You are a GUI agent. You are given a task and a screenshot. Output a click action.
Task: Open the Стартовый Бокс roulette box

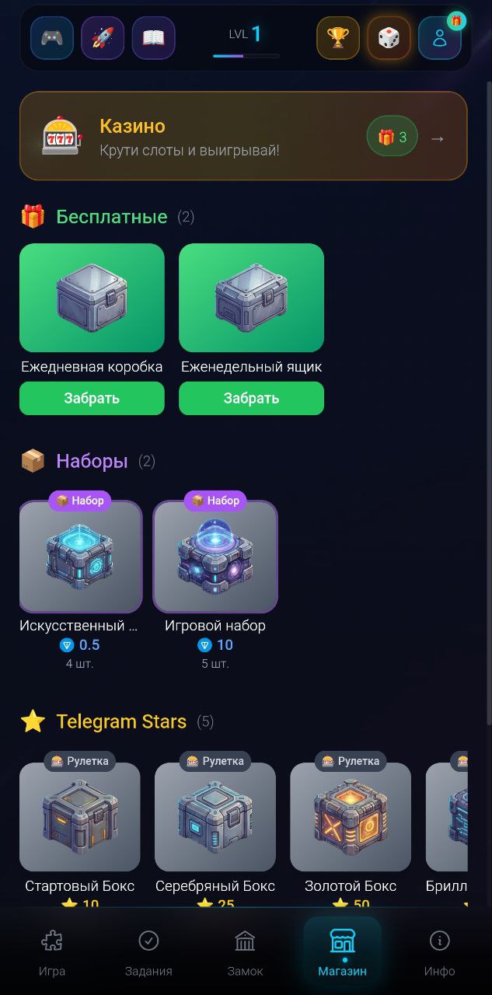pos(80,817)
